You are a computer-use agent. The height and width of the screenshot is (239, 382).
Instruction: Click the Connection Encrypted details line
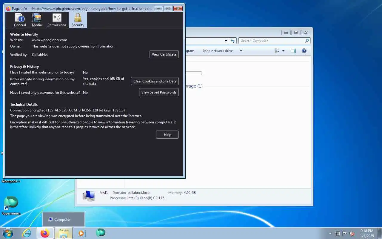click(x=67, y=110)
